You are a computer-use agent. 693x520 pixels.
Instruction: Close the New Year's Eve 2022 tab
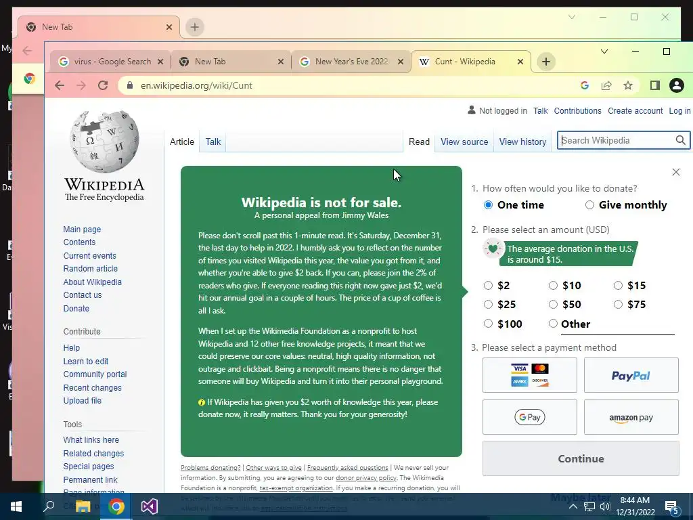(x=401, y=62)
